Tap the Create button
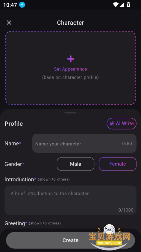 coord(71,240)
